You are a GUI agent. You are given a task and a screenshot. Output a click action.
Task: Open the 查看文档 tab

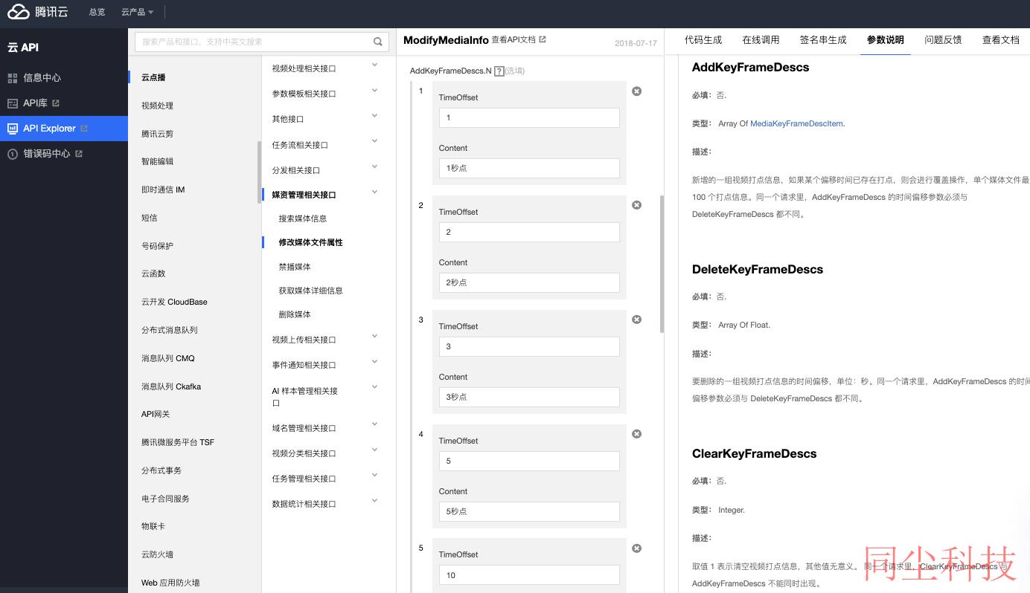coord(1000,40)
